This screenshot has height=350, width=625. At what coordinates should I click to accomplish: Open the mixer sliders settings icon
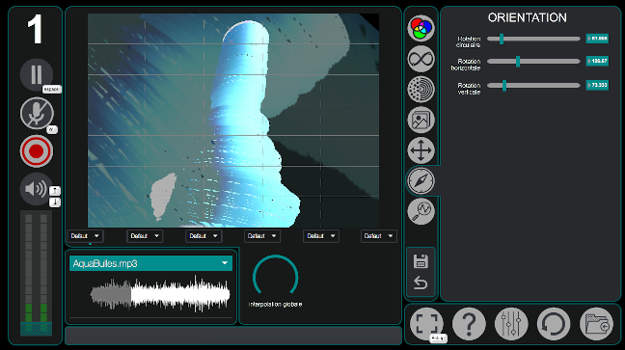[511, 323]
